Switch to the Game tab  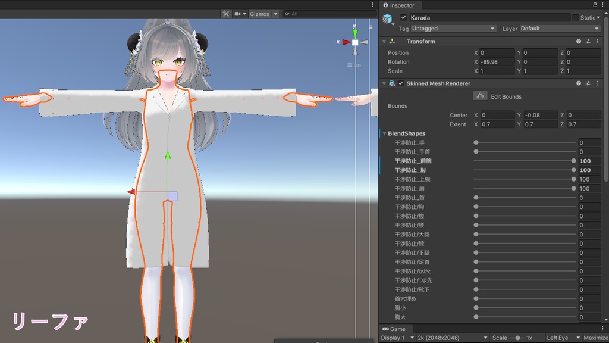tap(394, 329)
